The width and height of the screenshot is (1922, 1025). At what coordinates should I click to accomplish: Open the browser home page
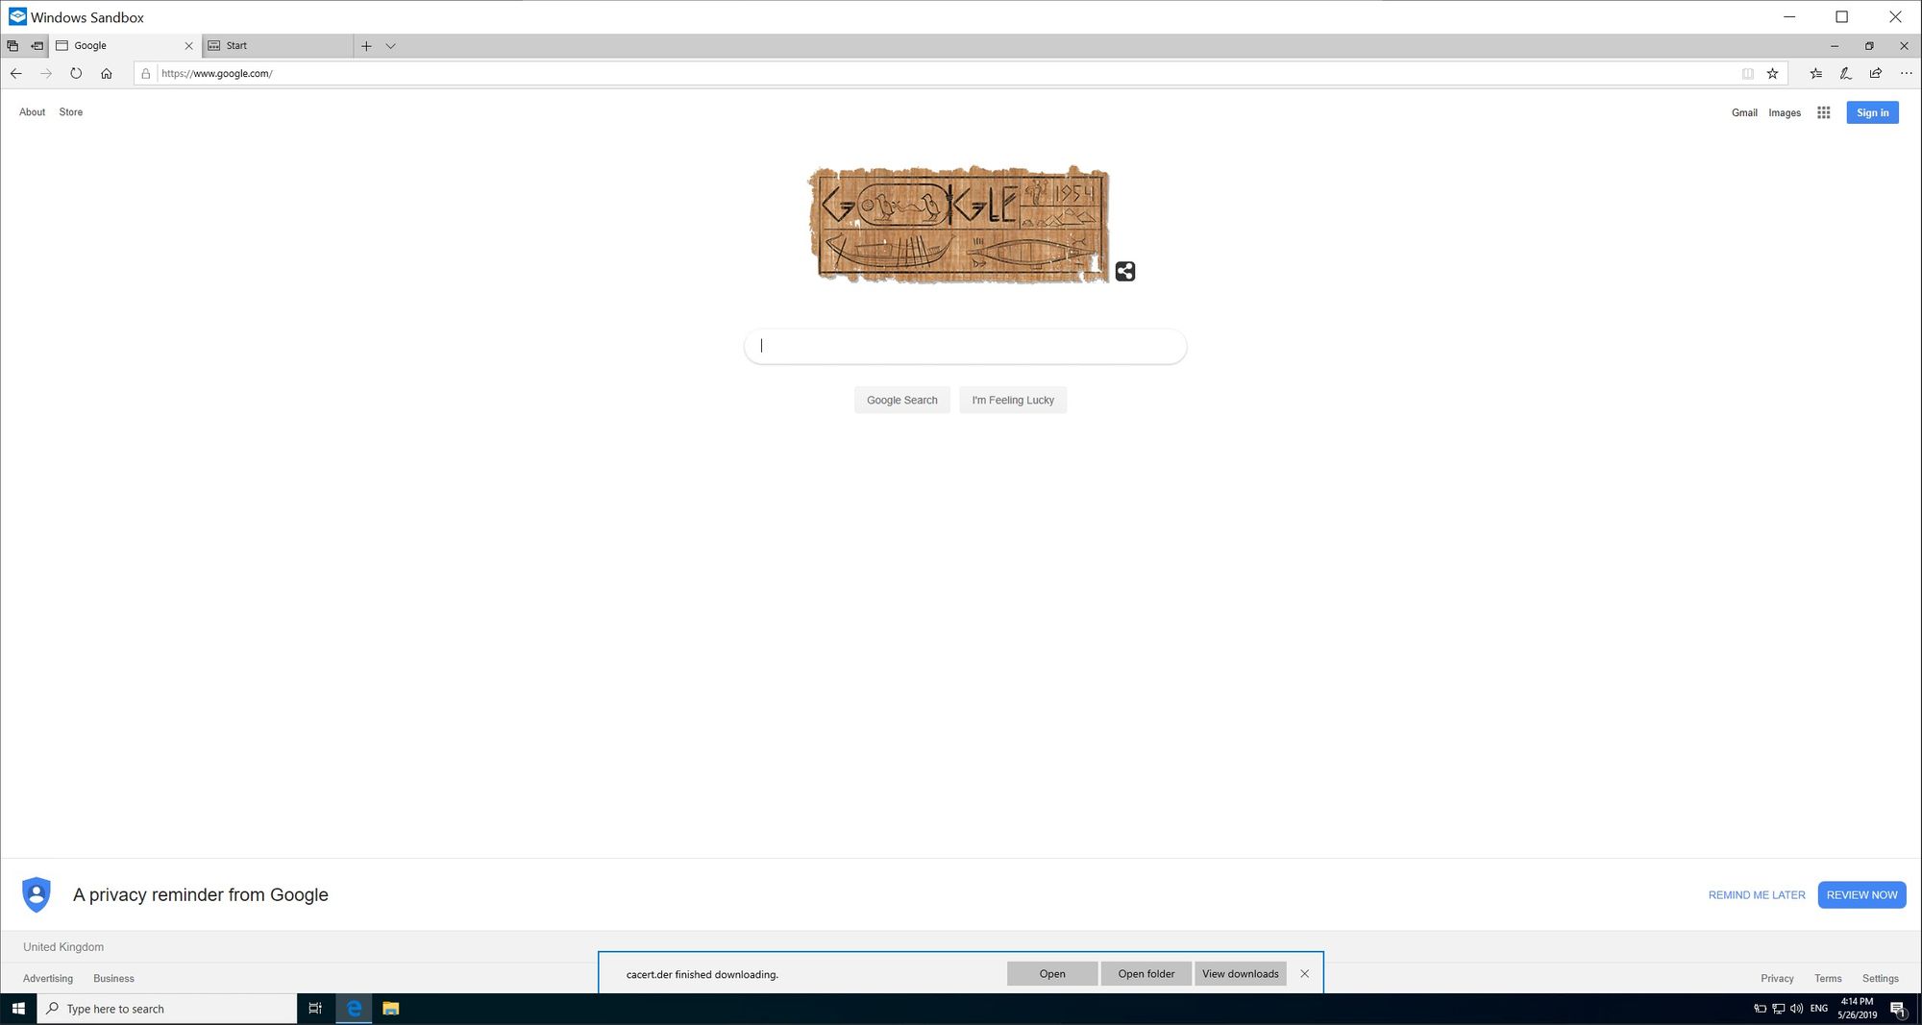tap(107, 73)
